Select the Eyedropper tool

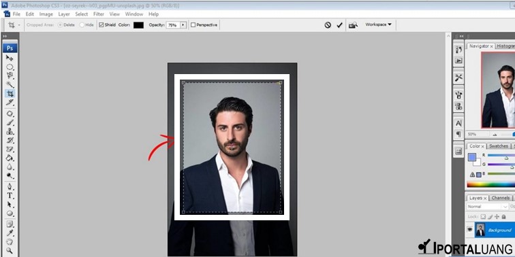(10, 233)
